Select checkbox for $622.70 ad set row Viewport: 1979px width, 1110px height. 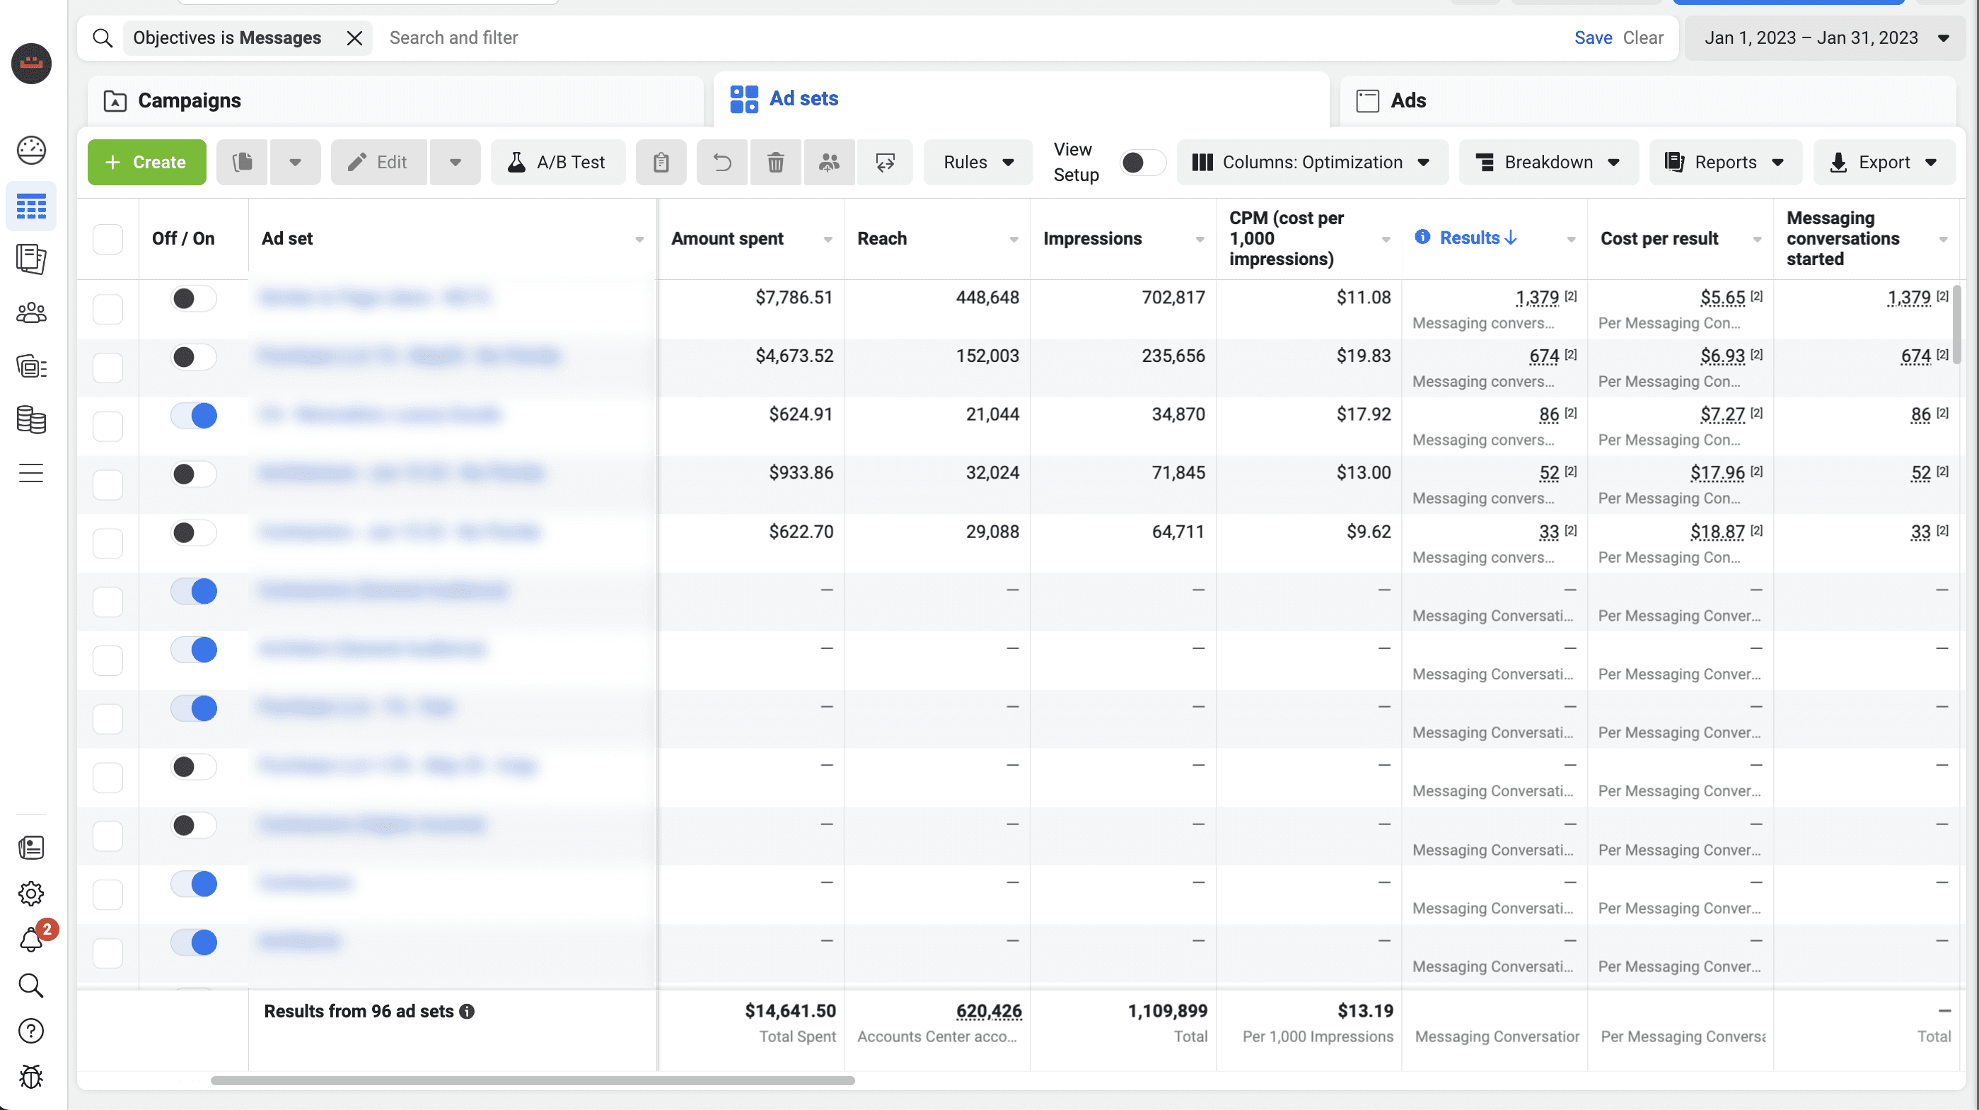pos(108,543)
